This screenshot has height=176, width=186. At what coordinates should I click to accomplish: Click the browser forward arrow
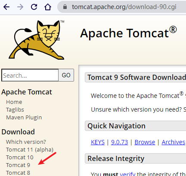(20, 7)
